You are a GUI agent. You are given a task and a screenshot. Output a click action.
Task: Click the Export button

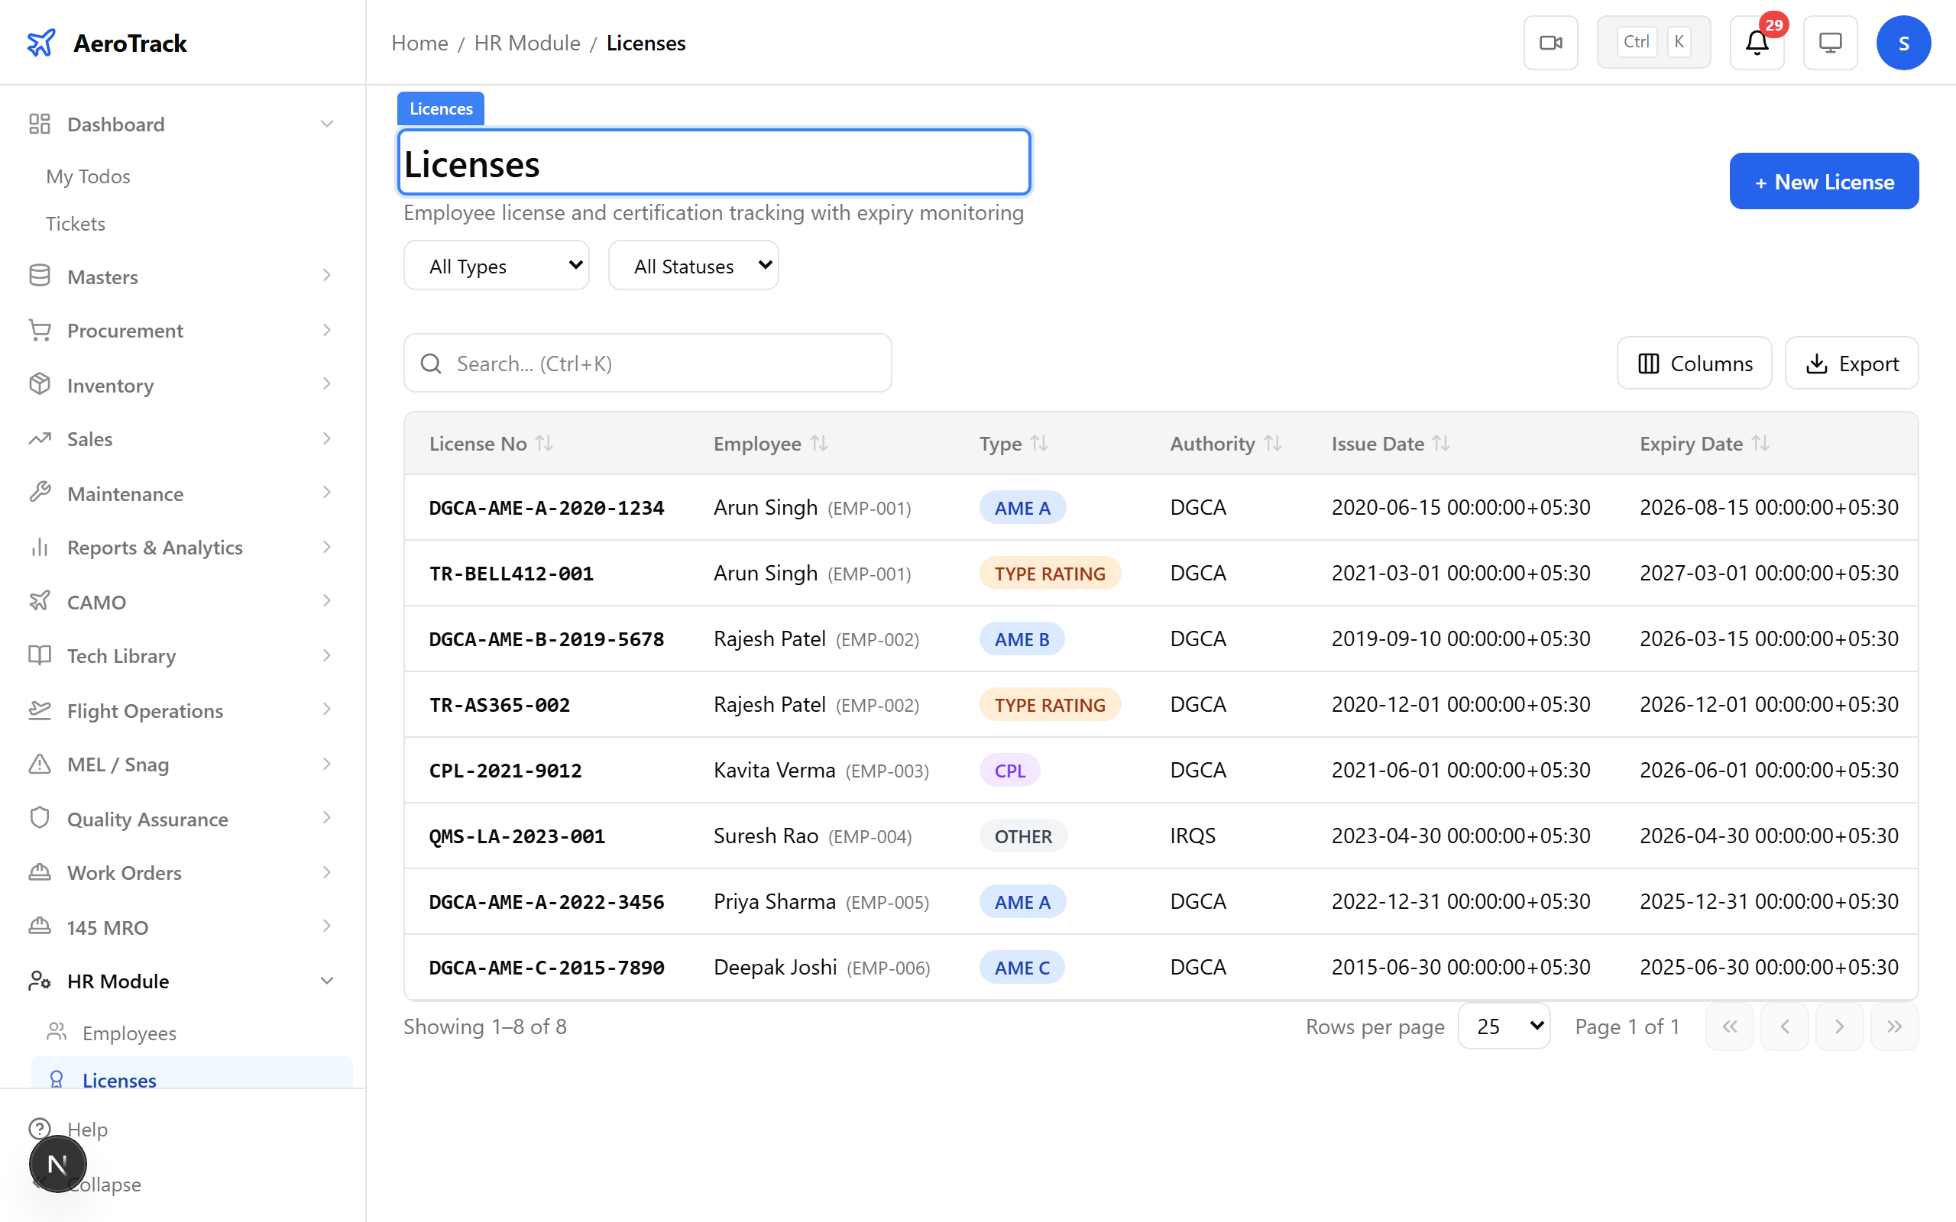click(x=1851, y=364)
